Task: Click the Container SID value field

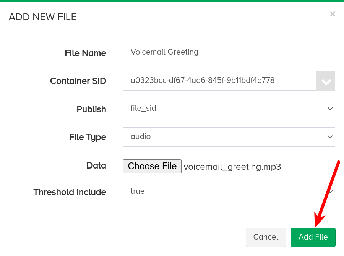Action: tap(219, 81)
